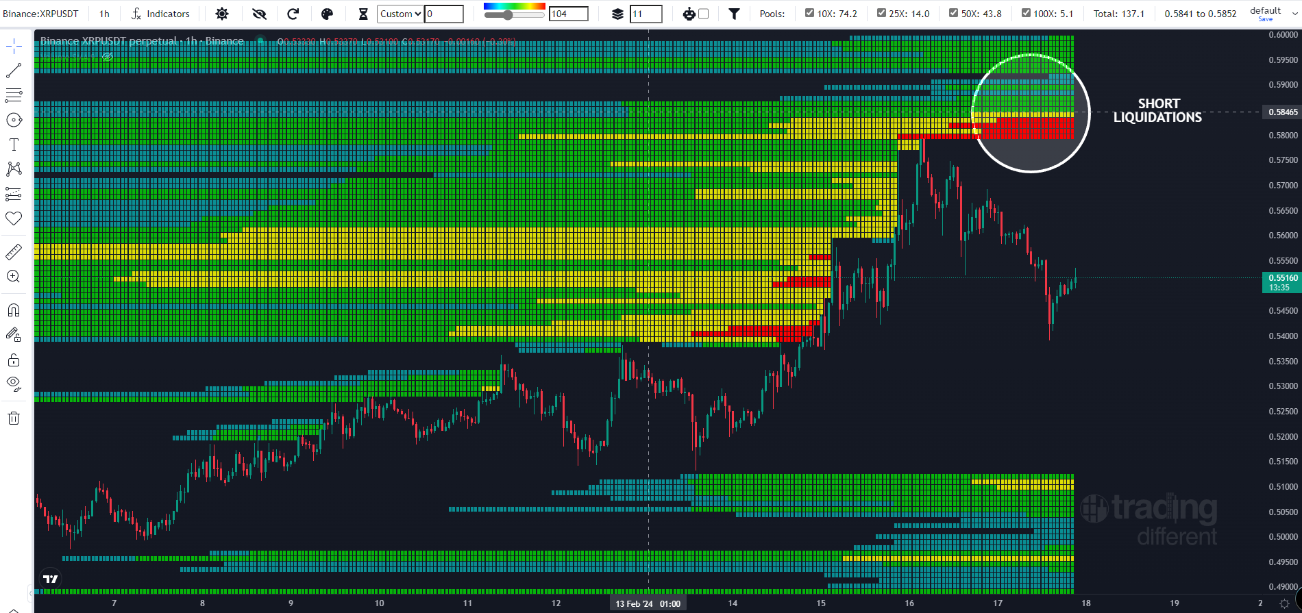Toggle indicator visibility eye in chart legend
Viewport: 1302px width, 613px height.
click(x=107, y=57)
